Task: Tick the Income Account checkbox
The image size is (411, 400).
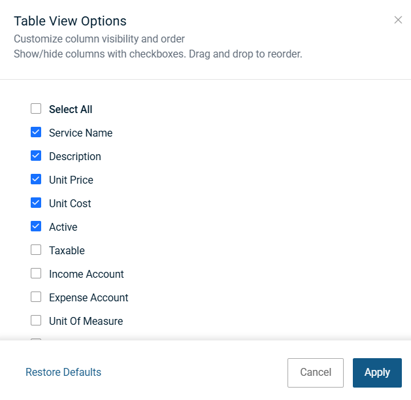Action: pyautogui.click(x=36, y=274)
